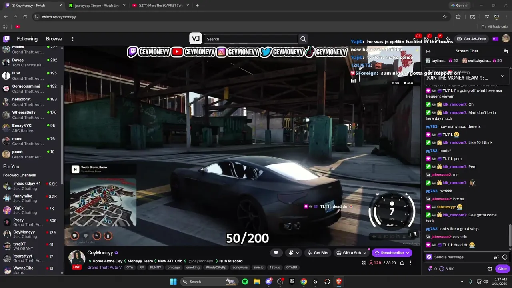Image resolution: width=512 pixels, height=288 pixels.
Task: Open Gemini from the Brave title bar
Action: (459, 6)
